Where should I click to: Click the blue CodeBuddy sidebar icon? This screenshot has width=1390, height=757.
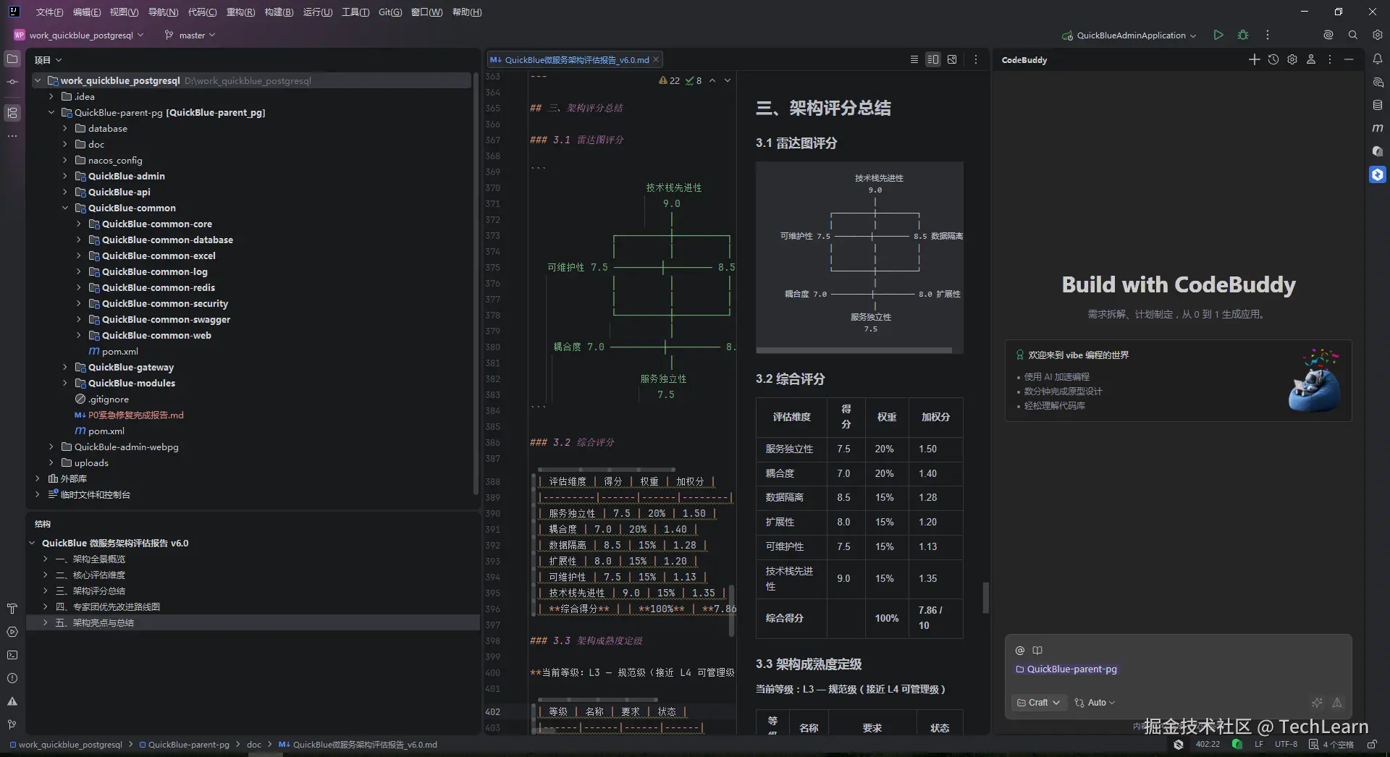pyautogui.click(x=1378, y=174)
